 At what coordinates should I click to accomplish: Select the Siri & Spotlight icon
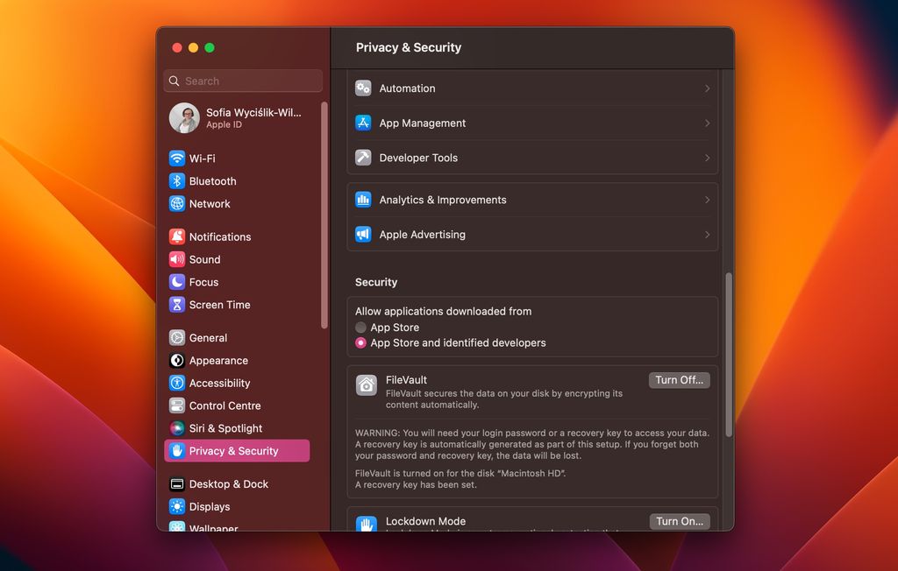[x=177, y=428]
